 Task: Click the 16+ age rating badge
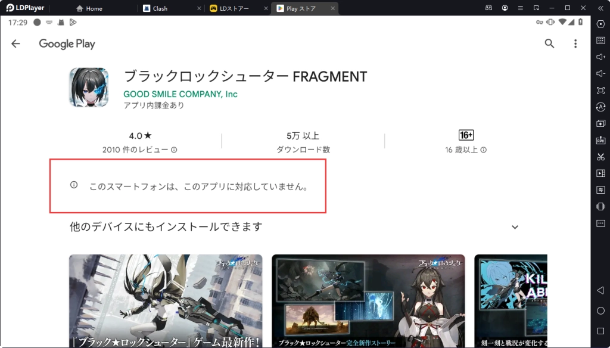(466, 135)
